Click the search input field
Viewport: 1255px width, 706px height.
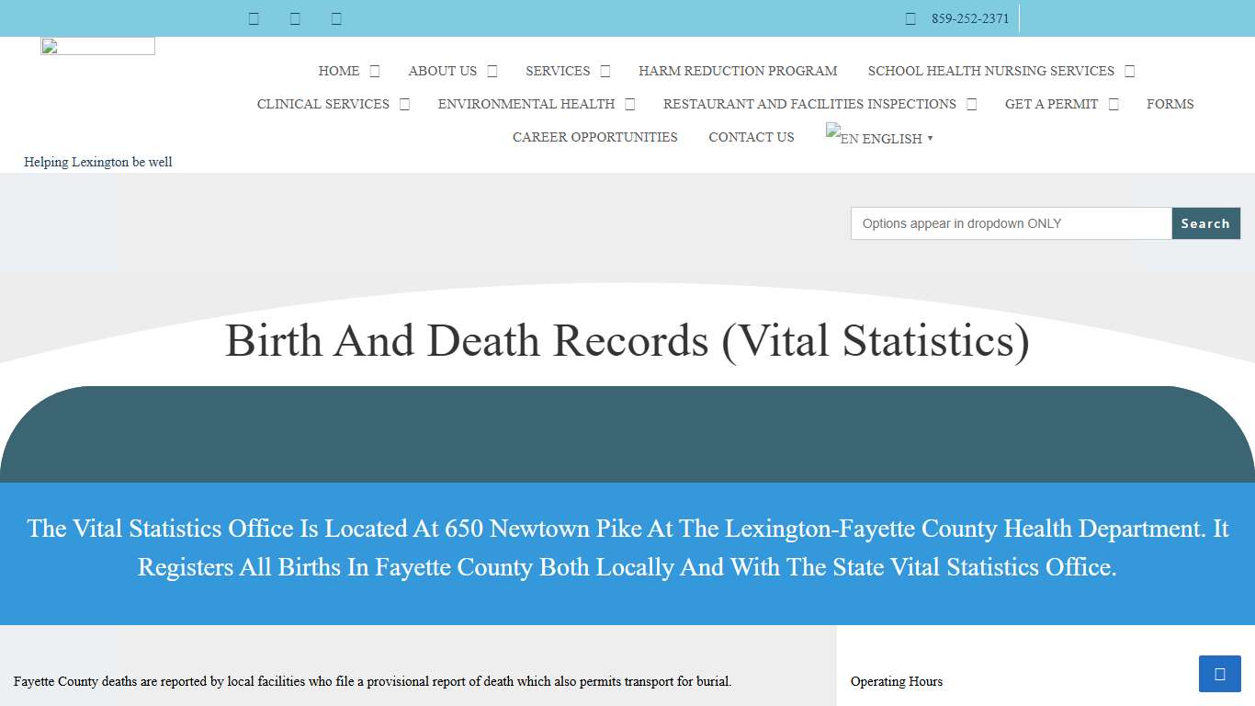click(1011, 223)
